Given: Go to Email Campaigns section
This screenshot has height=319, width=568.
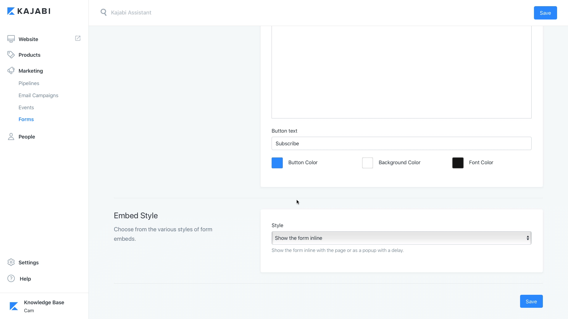Looking at the screenshot, I should pos(38,95).
